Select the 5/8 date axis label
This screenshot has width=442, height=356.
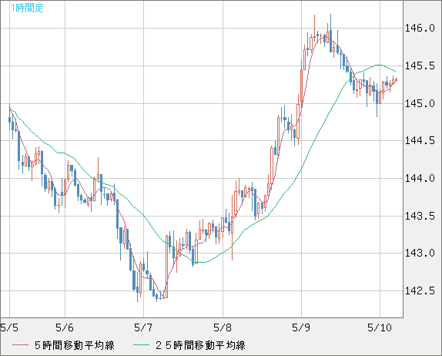(x=223, y=327)
